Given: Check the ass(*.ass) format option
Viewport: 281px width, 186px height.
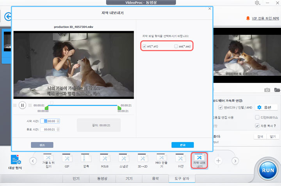Looking at the screenshot, I should point(176,46).
